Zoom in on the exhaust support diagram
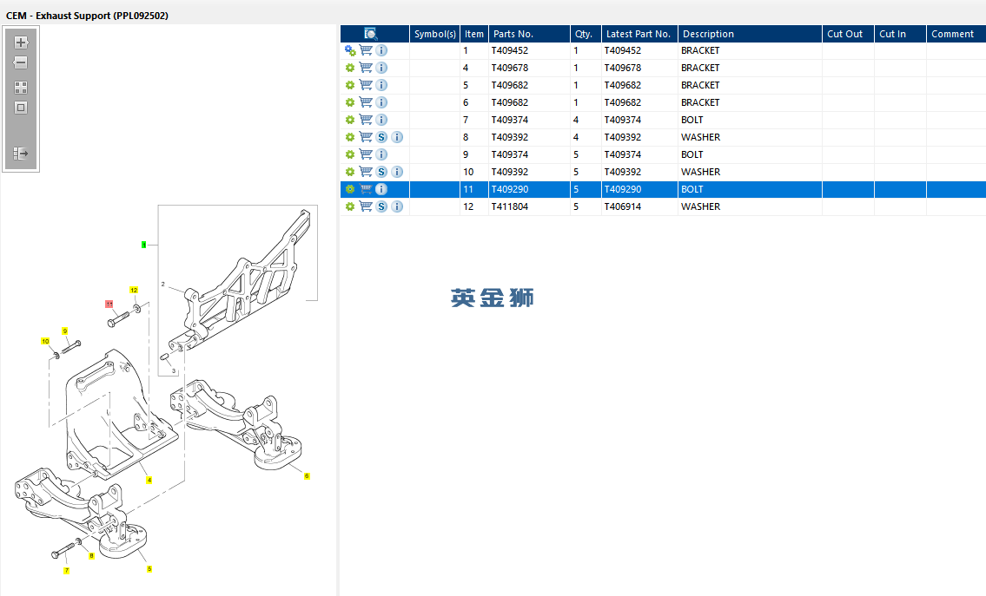 [21, 43]
